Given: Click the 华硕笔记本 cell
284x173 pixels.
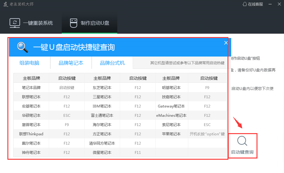Looking at the screenshot, I should tap(31, 115).
